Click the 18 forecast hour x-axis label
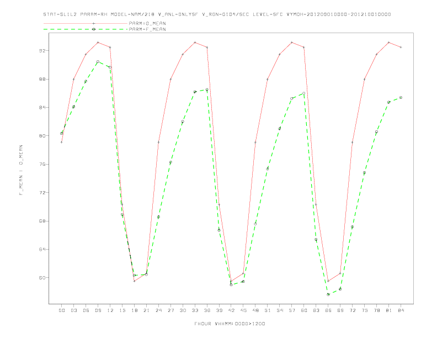Viewport: 437px width, 338px height. tap(134, 310)
